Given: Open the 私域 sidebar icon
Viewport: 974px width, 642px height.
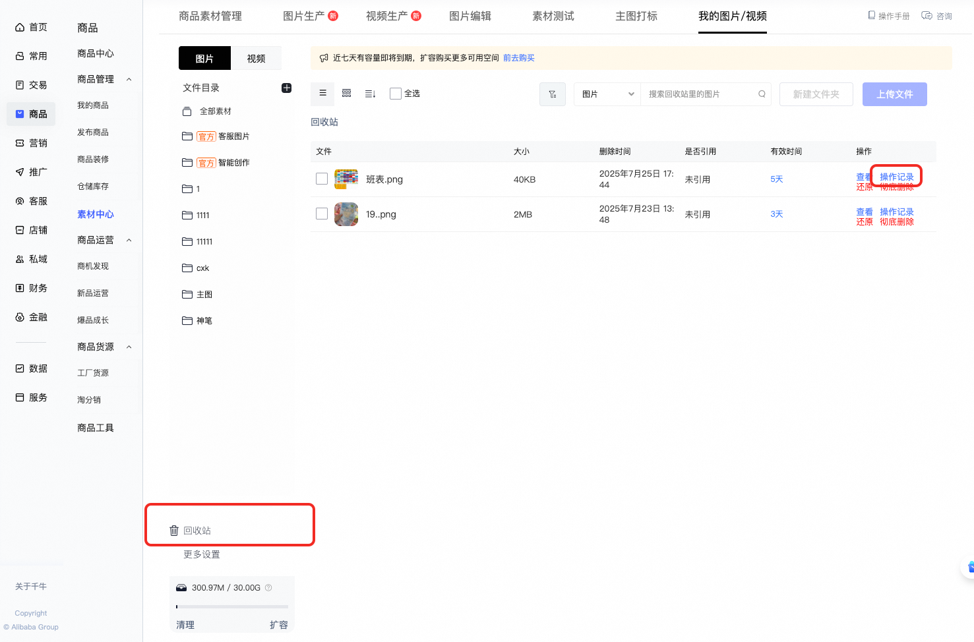Looking at the screenshot, I should (20, 259).
